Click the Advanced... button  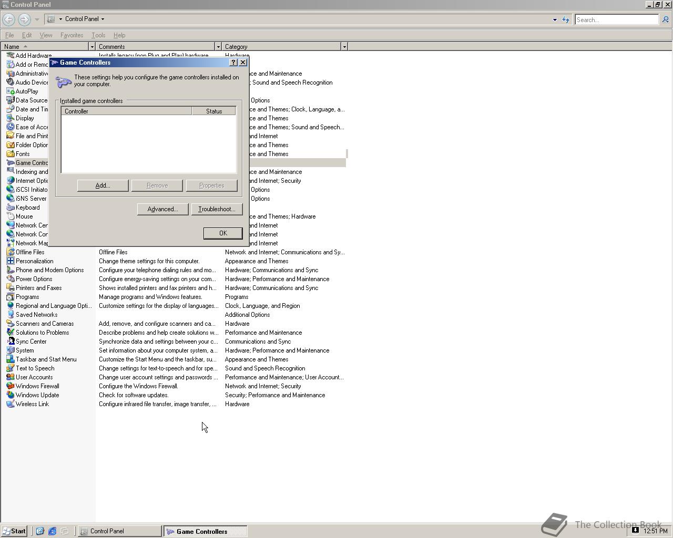point(162,209)
